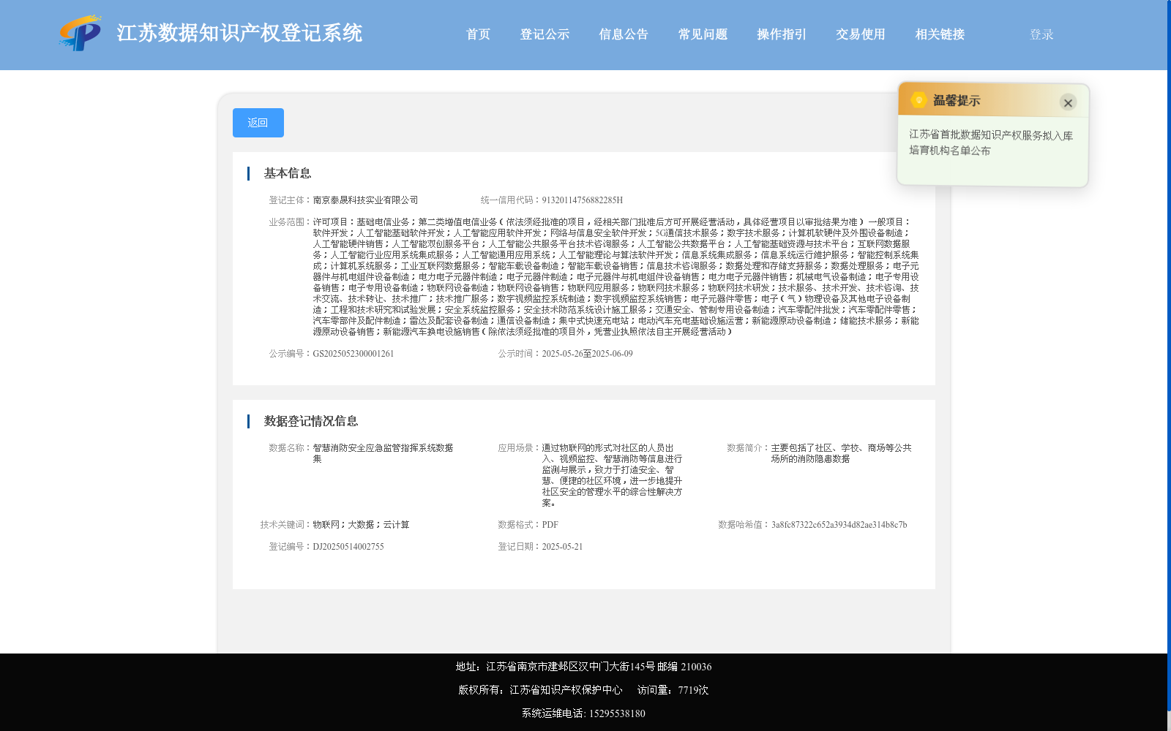
Task: Open the 交易使用 menu item
Action: 861,34
